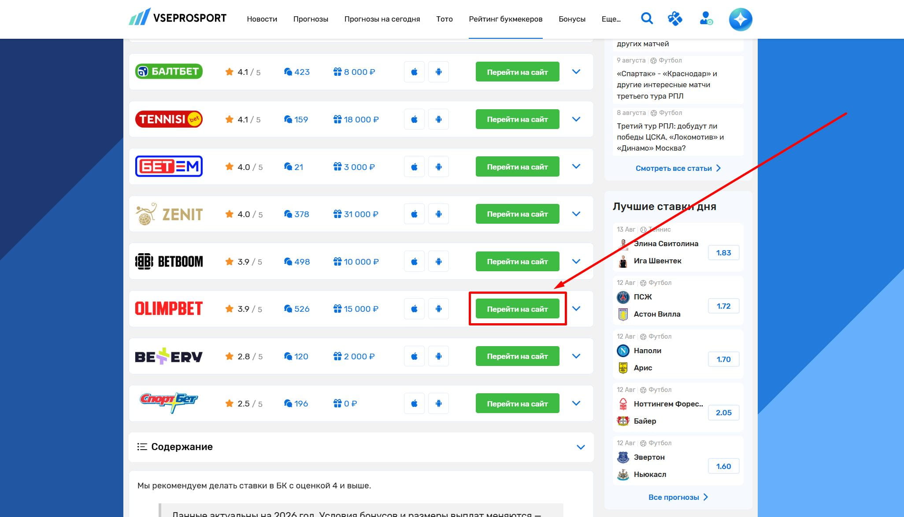Viewport: 904px width, 517px height.
Task: Open the search magnifier icon in header
Action: (647, 18)
